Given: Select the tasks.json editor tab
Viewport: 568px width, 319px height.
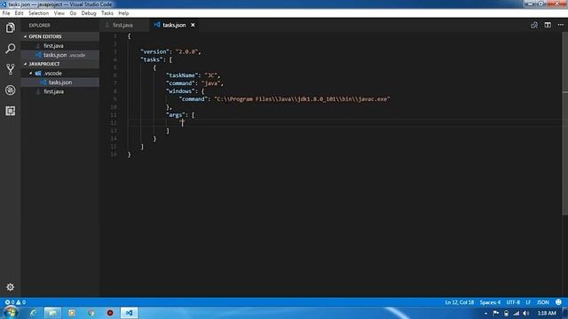Looking at the screenshot, I should [174, 25].
